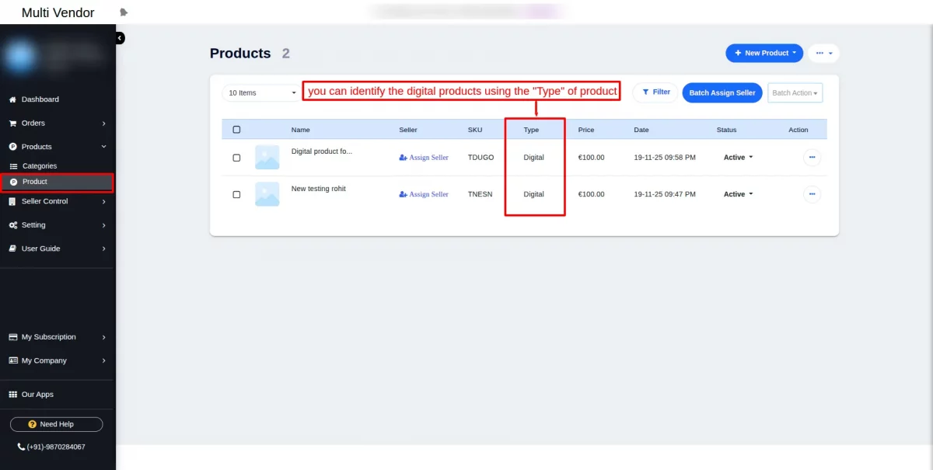
Task: Click the User Guide book icon
Action: tap(12, 249)
